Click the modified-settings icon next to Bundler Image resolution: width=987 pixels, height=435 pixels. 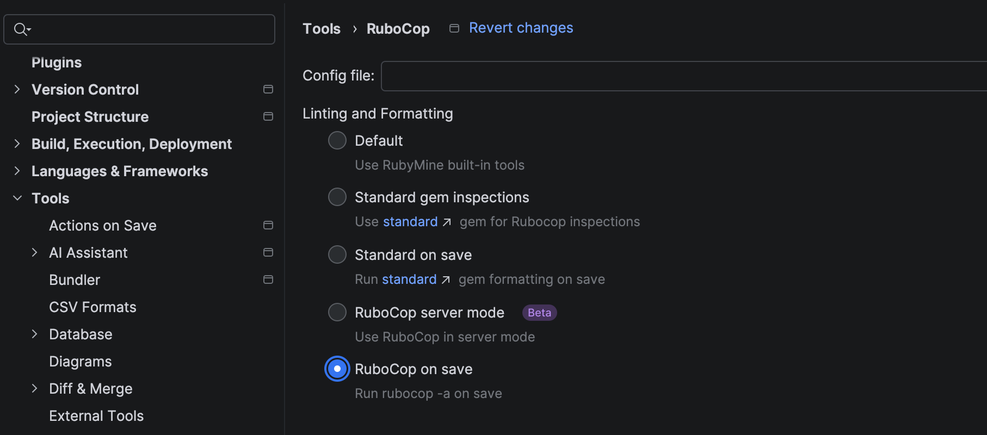[268, 279]
